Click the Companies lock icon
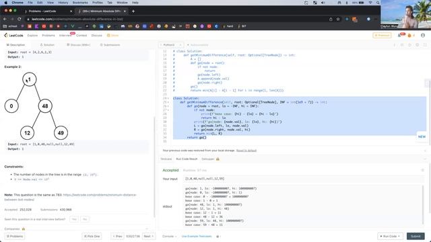 pyautogui.click(x=24, y=229)
